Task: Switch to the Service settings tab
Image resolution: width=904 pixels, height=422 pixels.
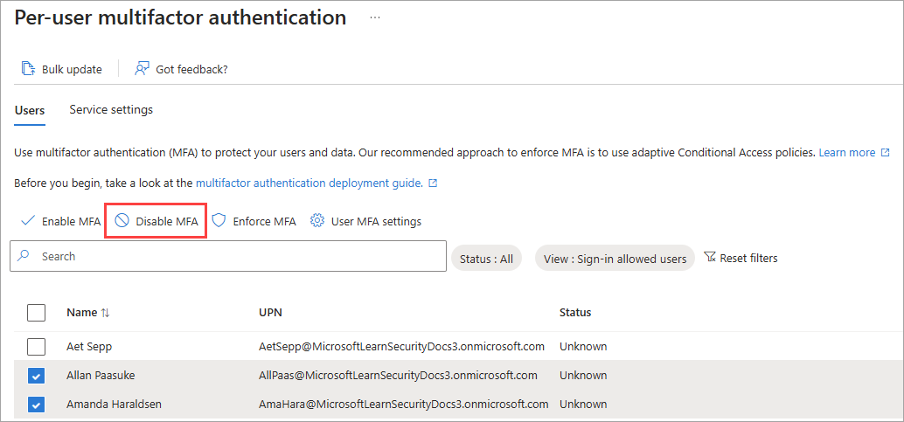Action: pos(111,110)
